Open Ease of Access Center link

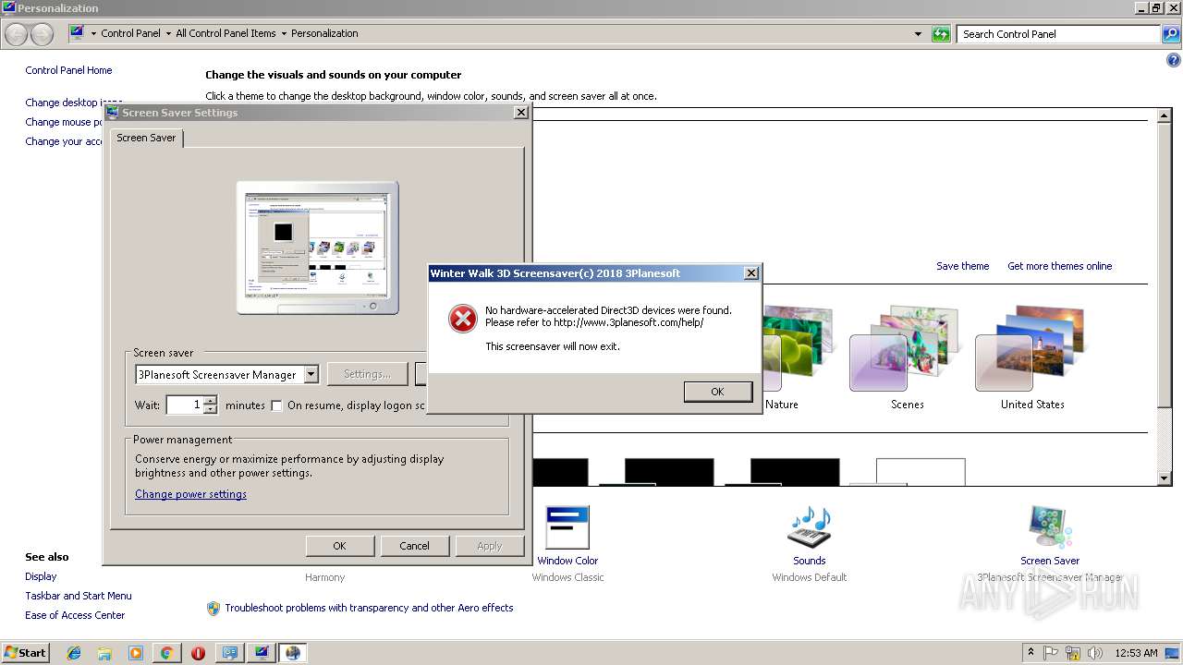coord(75,615)
